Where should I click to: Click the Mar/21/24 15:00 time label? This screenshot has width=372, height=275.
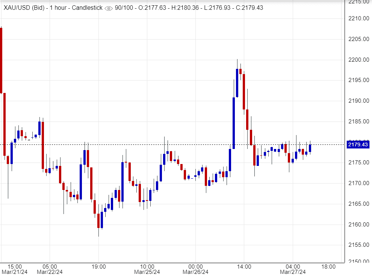(x=14, y=269)
